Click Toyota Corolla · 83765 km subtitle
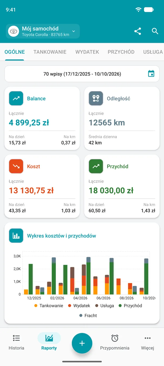Viewport: 164px width, 366px height. [45, 35]
